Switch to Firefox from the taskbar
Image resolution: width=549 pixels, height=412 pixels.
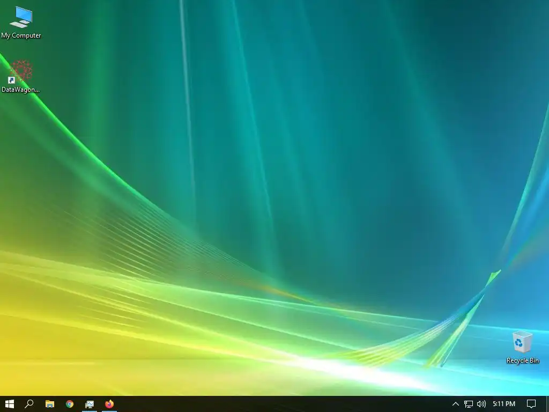pyautogui.click(x=109, y=404)
